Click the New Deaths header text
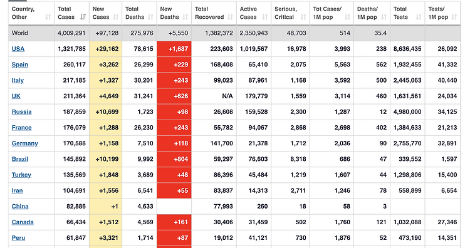Viewport: 470px width, 248px height. 169,13
